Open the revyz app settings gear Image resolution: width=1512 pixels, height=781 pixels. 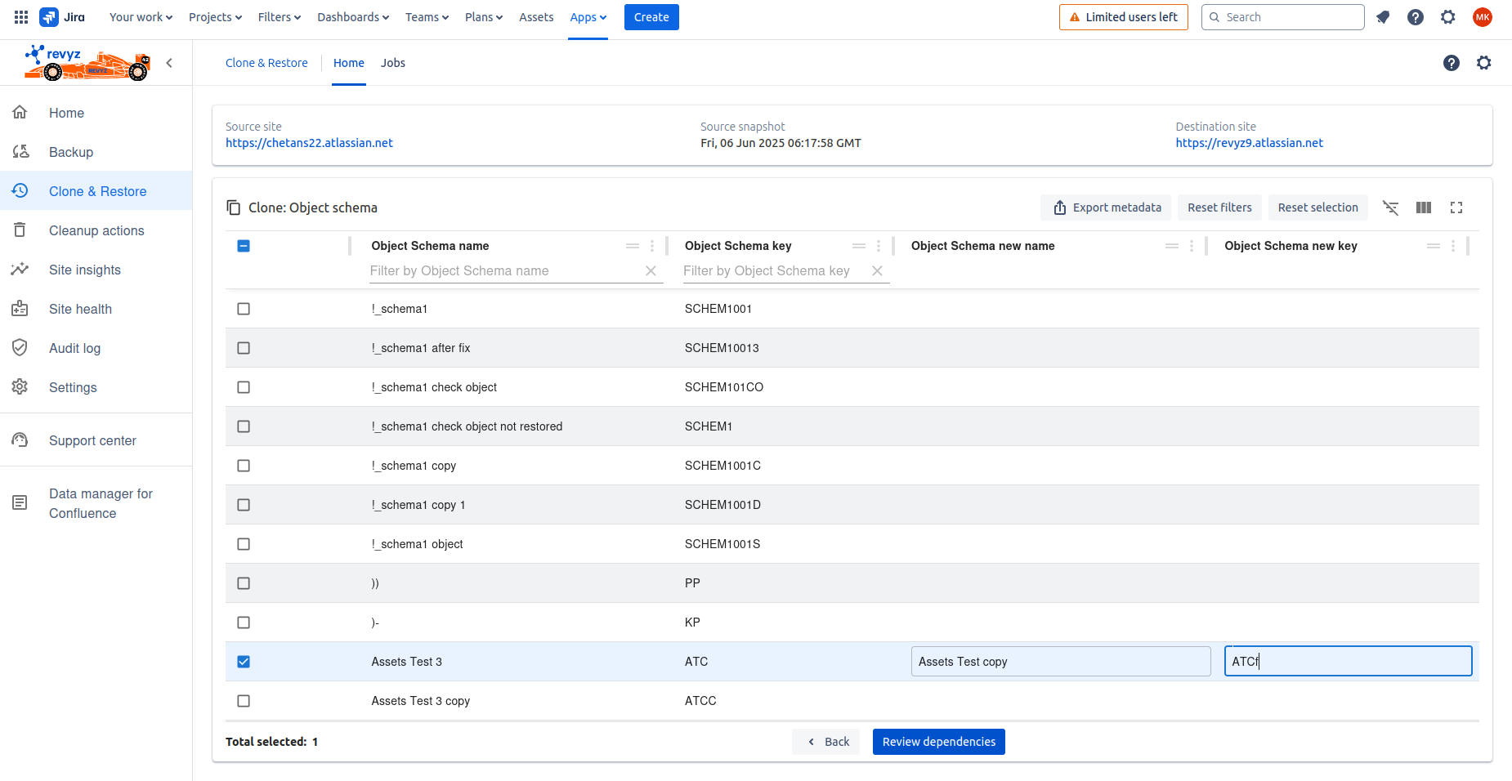1484,63
